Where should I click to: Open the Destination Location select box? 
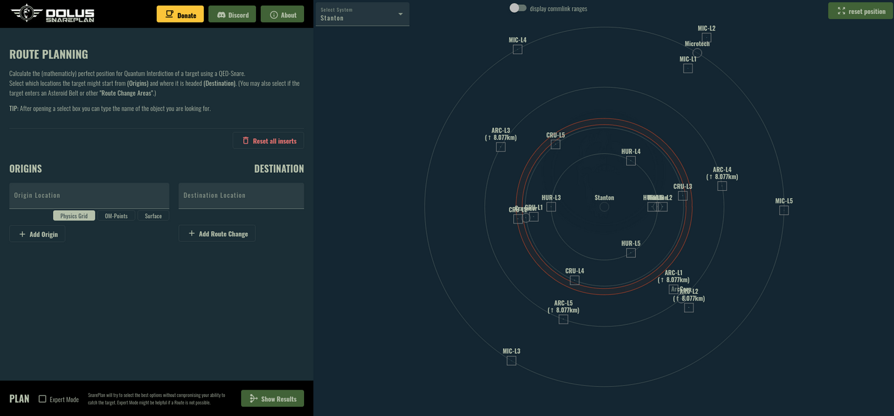(241, 195)
